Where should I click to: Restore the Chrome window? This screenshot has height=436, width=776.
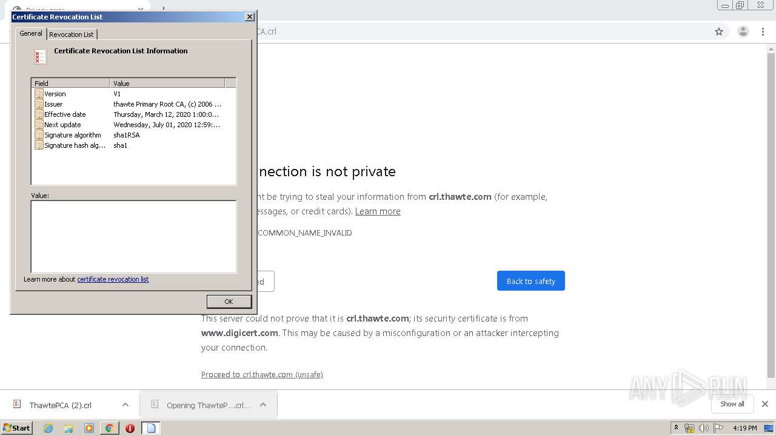[740, 5]
